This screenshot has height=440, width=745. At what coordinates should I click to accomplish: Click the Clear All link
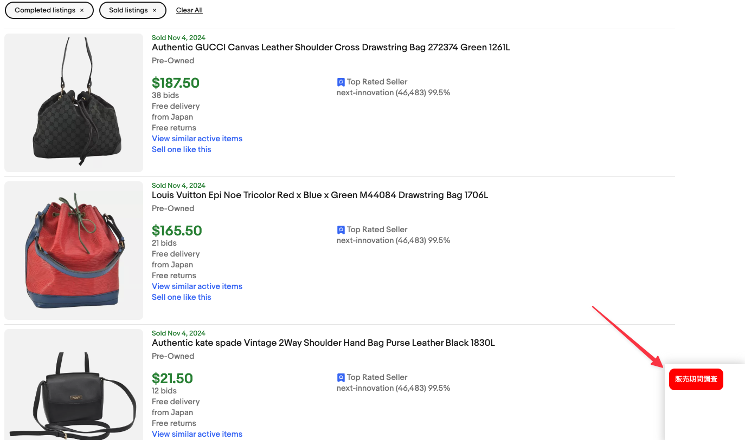click(189, 10)
